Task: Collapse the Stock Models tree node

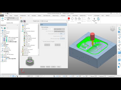Action: (x=1, y=57)
